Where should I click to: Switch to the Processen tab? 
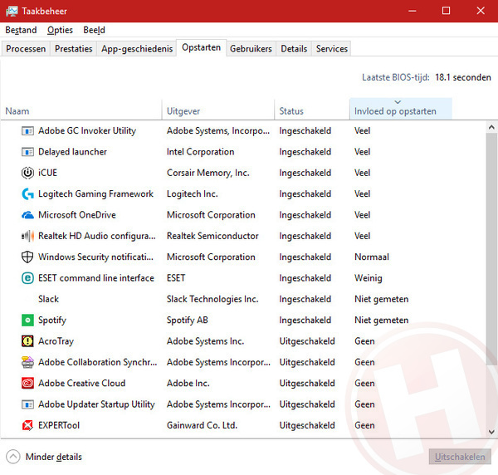[x=26, y=49]
